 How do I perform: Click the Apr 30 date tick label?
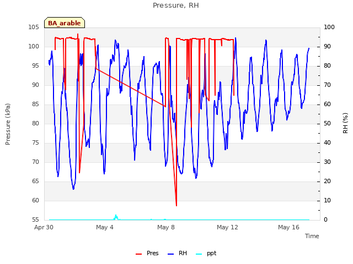coord(44,227)
